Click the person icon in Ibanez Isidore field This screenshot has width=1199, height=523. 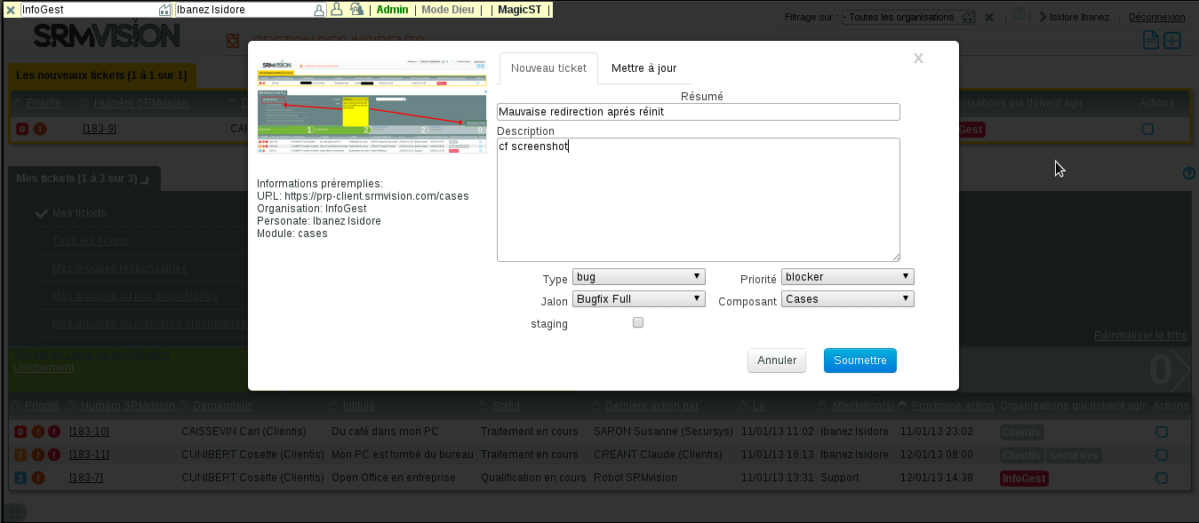319,10
